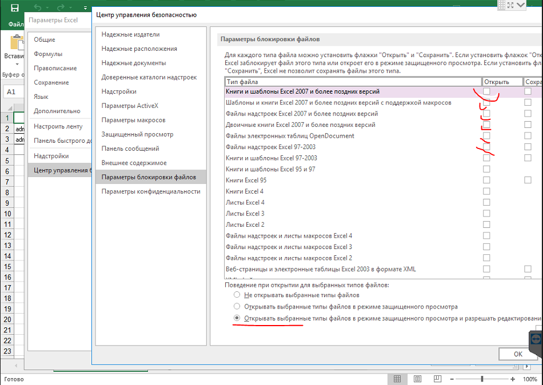The height and width of the screenshot is (385, 543).
Task: Select 'Не открывать выбранные типы файлов' radio
Action: tap(237, 295)
